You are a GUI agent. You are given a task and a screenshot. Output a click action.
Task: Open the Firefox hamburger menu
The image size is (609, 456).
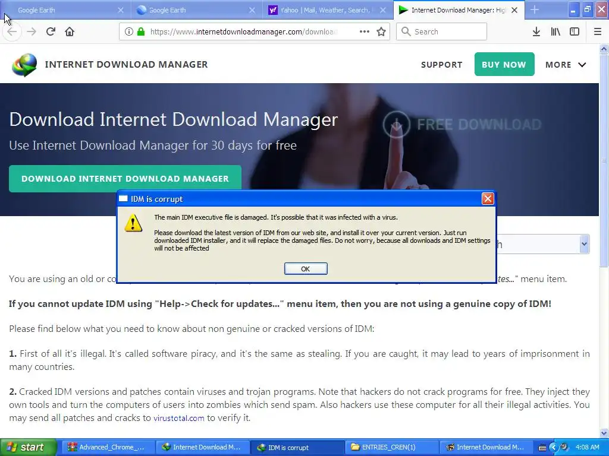(597, 31)
